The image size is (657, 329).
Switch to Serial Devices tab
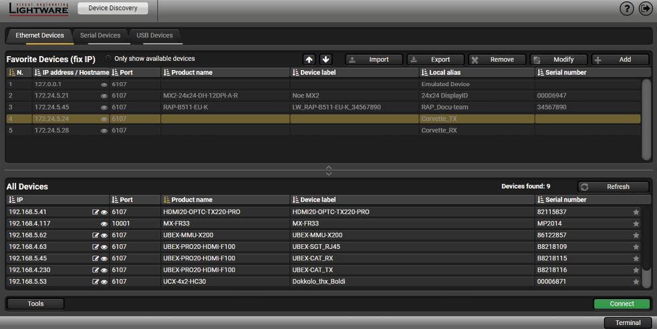click(100, 35)
